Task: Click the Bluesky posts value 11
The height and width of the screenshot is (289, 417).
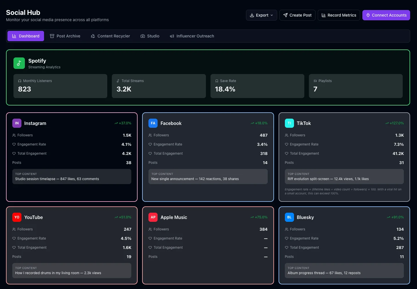Action: pos(402,257)
